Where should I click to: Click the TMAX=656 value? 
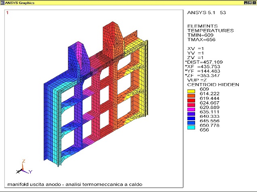coord(201,40)
